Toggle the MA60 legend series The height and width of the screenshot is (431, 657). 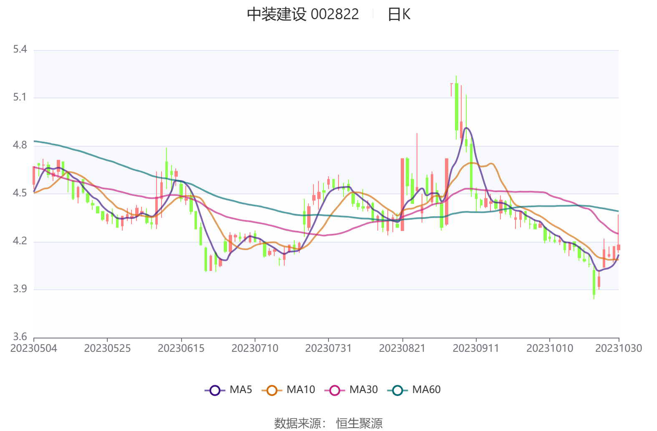tap(414, 390)
